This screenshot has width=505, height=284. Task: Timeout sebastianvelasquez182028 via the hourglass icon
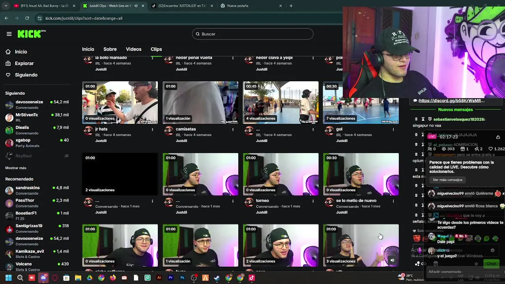click(423, 119)
